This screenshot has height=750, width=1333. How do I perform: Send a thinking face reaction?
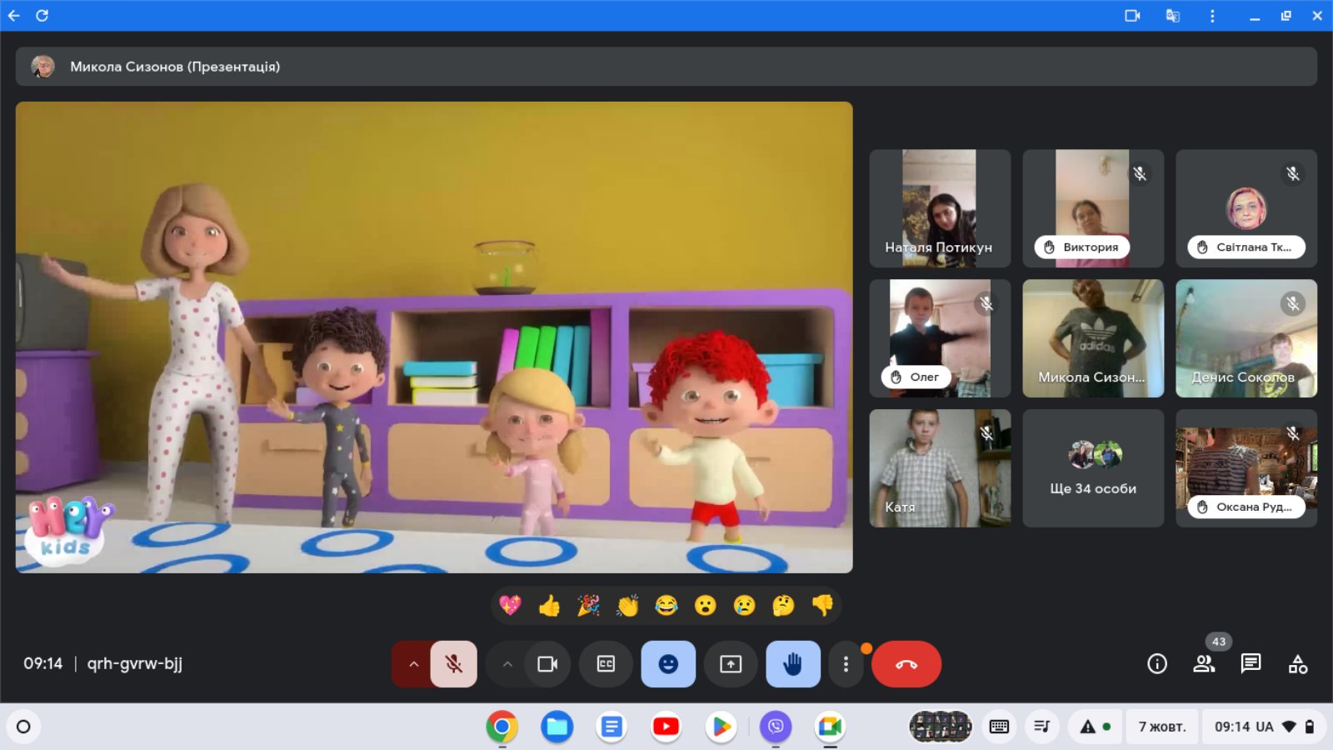point(784,605)
